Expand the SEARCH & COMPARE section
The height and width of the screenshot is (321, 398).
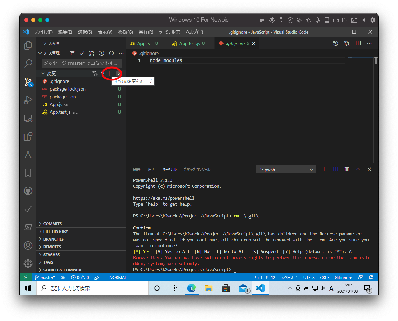(81, 270)
